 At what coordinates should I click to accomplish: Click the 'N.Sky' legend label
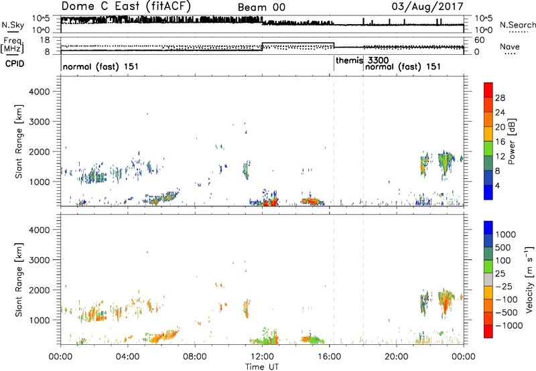(13, 25)
